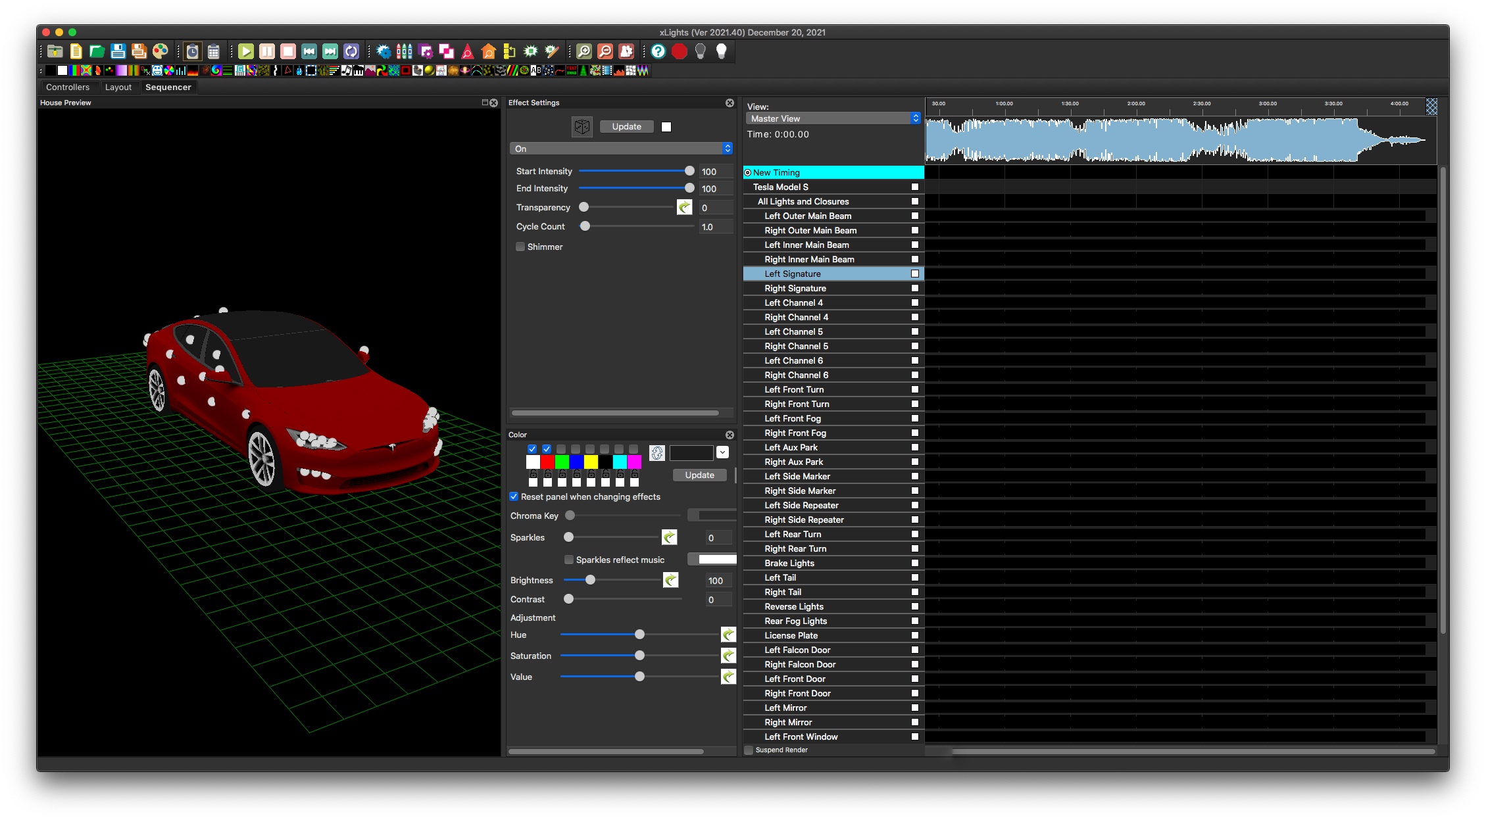Click the randomize effect dice icon
The width and height of the screenshot is (1486, 820).
tap(582, 127)
